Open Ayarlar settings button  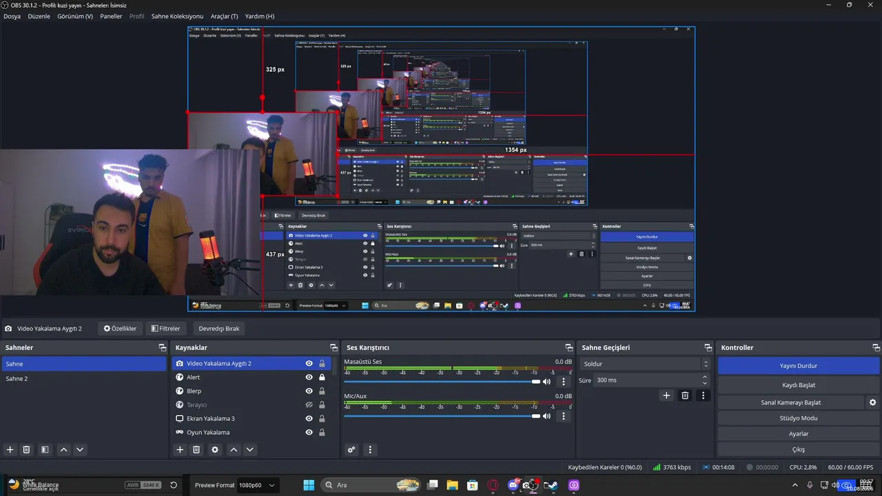pyautogui.click(x=799, y=434)
